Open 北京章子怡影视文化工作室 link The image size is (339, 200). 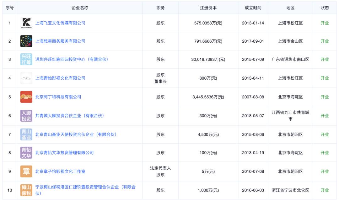(60, 171)
